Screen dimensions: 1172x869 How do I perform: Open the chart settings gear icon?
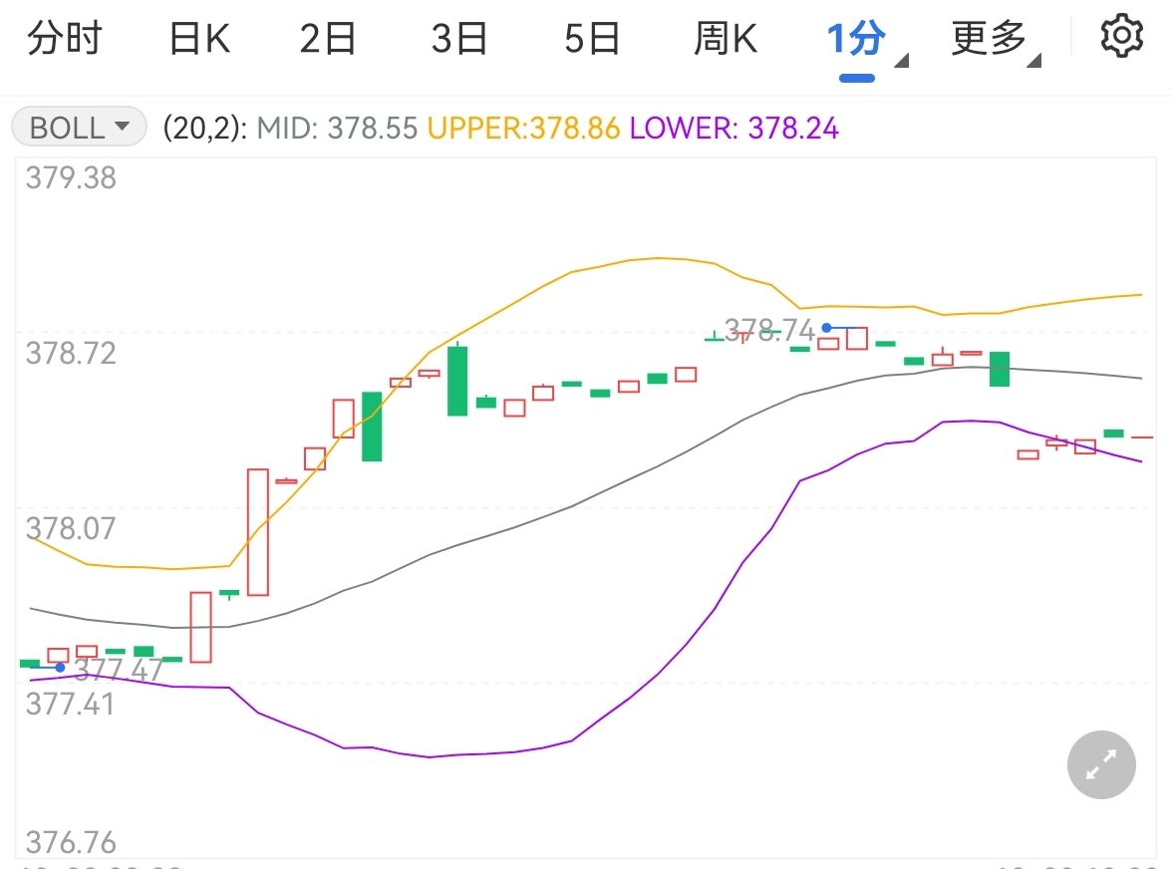tap(1121, 36)
